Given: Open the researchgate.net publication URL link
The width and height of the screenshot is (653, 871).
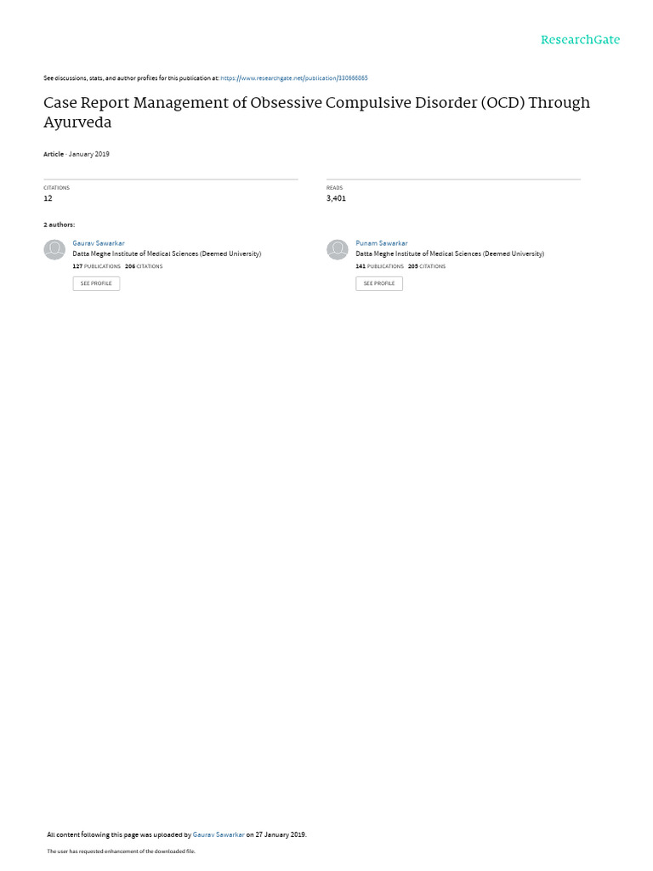Looking at the screenshot, I should pos(293,78).
